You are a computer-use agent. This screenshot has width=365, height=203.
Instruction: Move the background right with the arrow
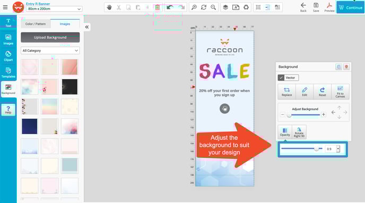[345, 112]
